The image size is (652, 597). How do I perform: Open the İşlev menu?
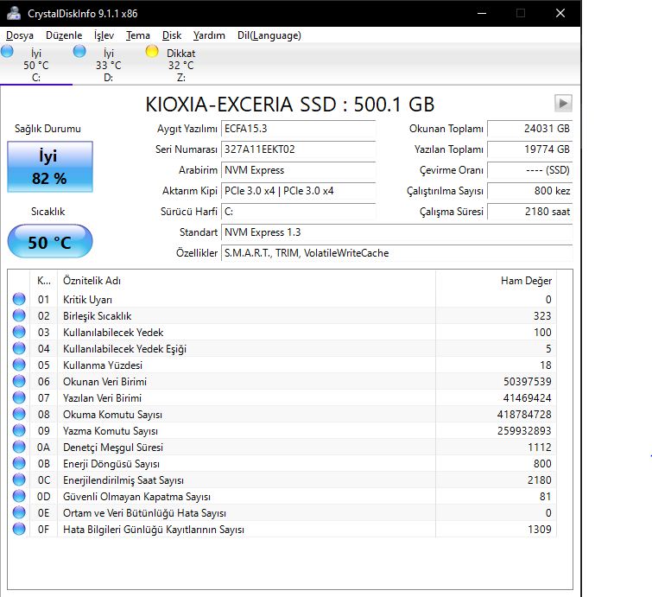click(x=104, y=35)
